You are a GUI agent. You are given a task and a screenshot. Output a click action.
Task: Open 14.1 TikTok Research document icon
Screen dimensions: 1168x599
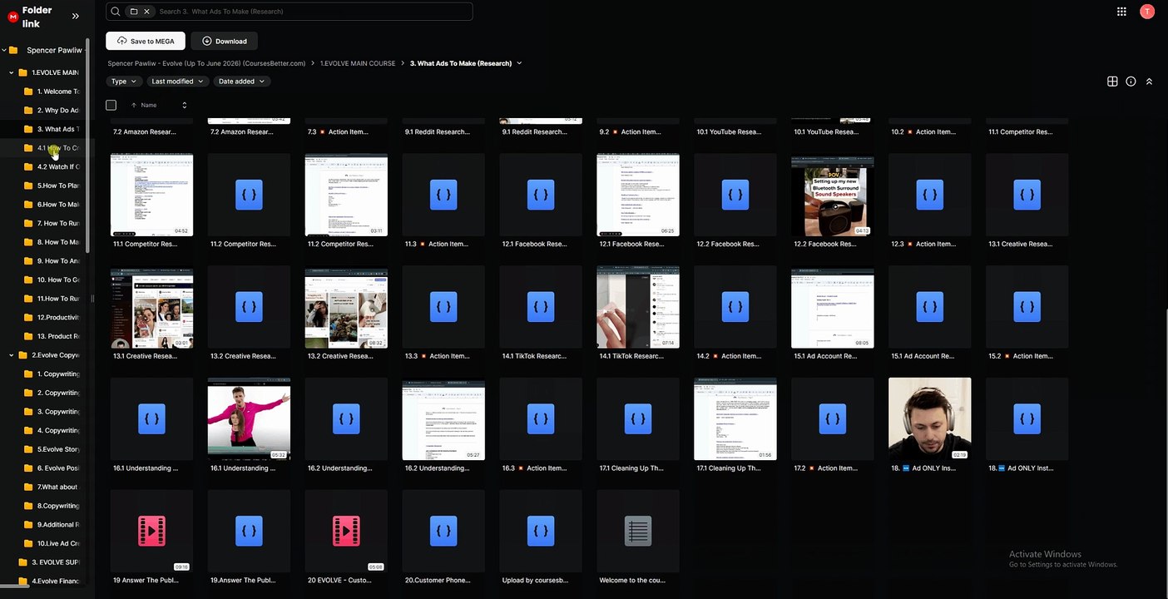pos(541,307)
